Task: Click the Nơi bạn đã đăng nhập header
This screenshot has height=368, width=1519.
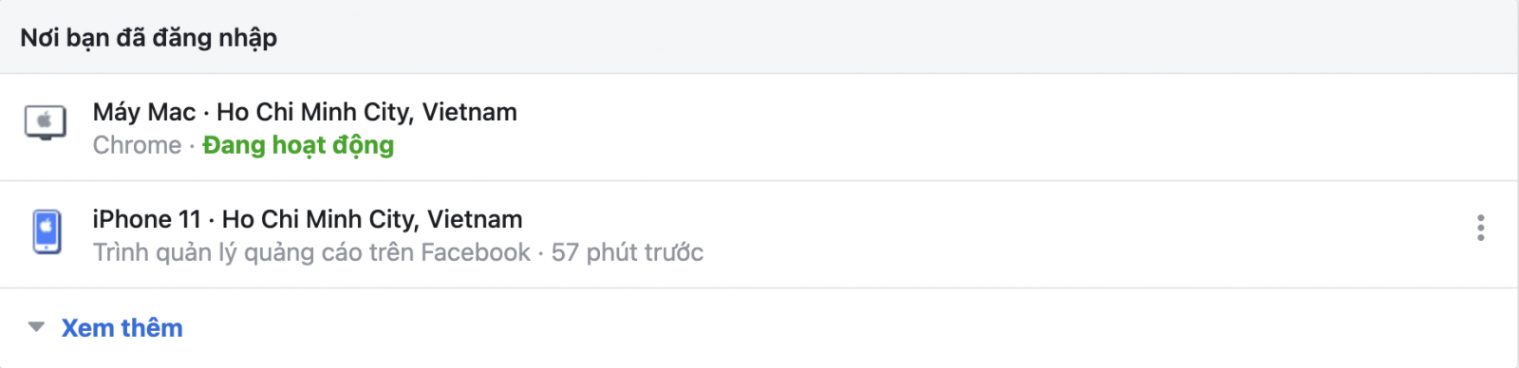Action: [x=149, y=38]
